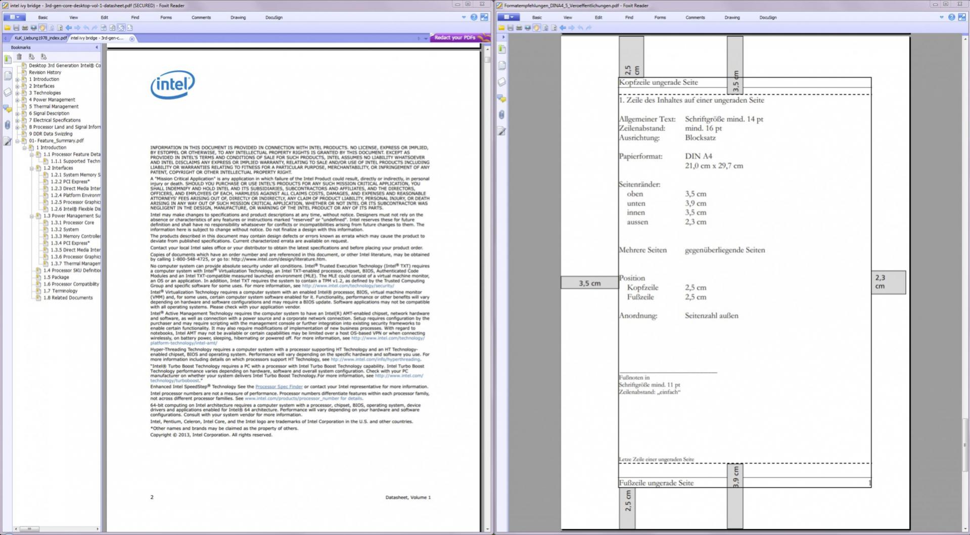This screenshot has width=970, height=535.
Task: Open Help icon in Formatempfehlungen window
Action: tap(951, 17)
